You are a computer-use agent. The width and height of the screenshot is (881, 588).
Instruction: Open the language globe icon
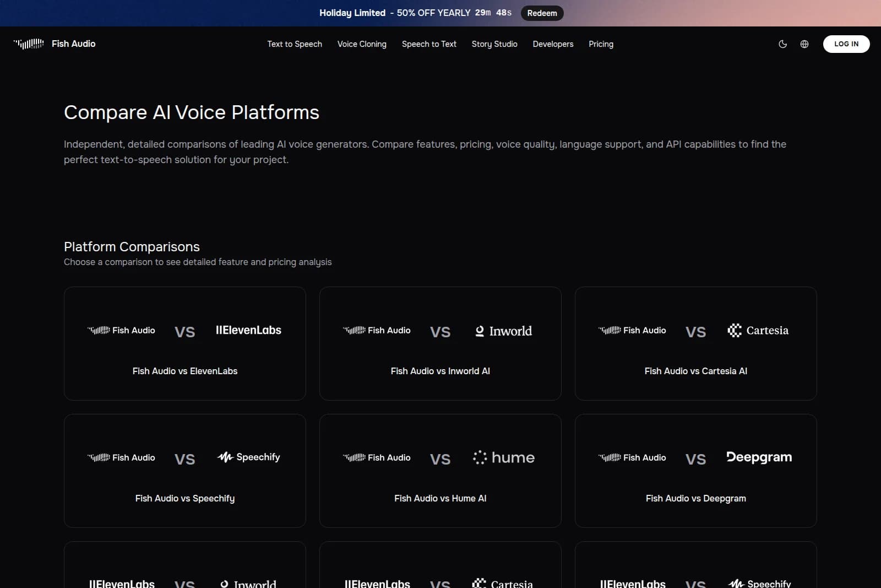pos(804,44)
